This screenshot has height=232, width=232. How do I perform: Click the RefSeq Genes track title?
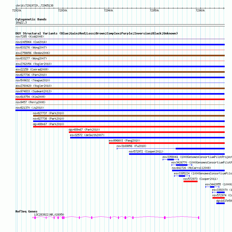[26, 211]
